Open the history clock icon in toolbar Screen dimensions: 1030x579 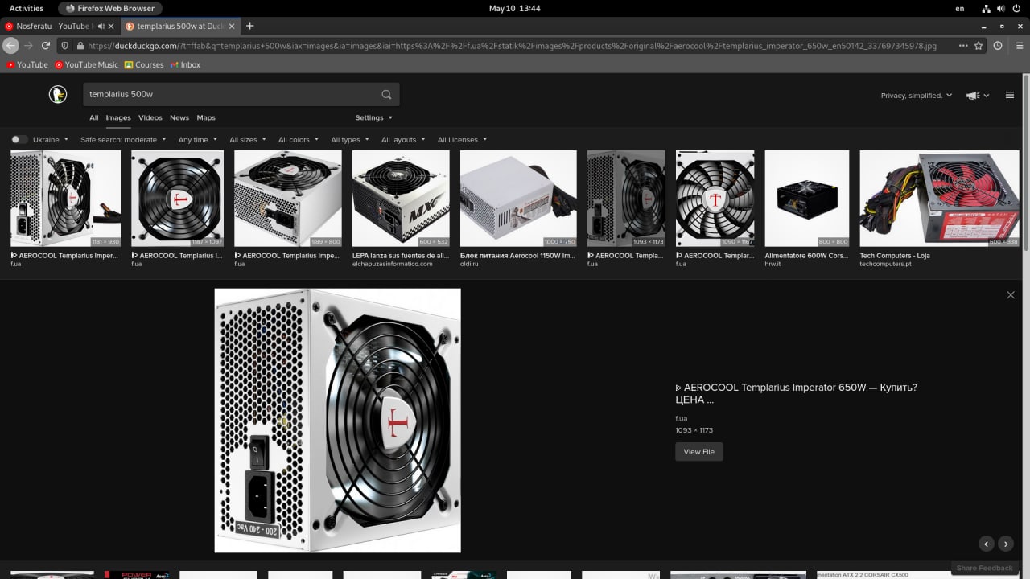[x=998, y=46]
